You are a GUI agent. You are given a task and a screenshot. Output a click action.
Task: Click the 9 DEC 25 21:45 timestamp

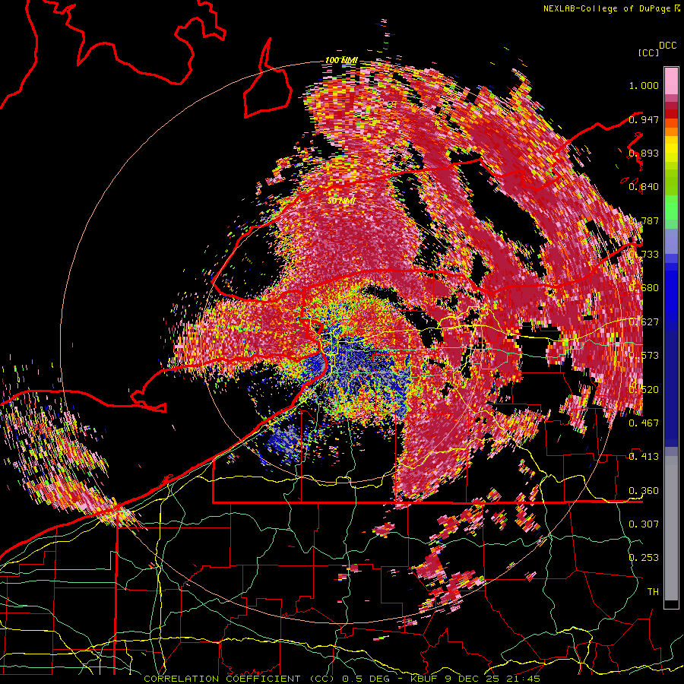(x=493, y=679)
